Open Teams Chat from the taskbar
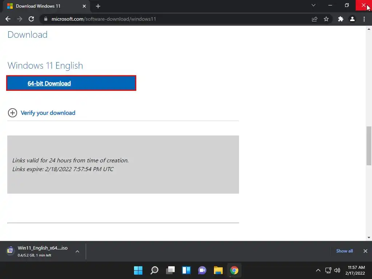The image size is (372, 279). [202, 270]
